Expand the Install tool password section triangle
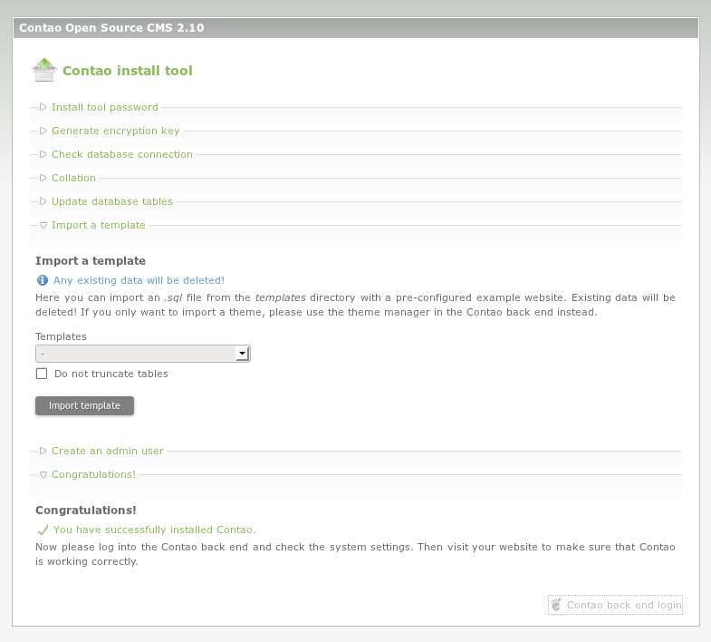The image size is (711, 642). (43, 107)
